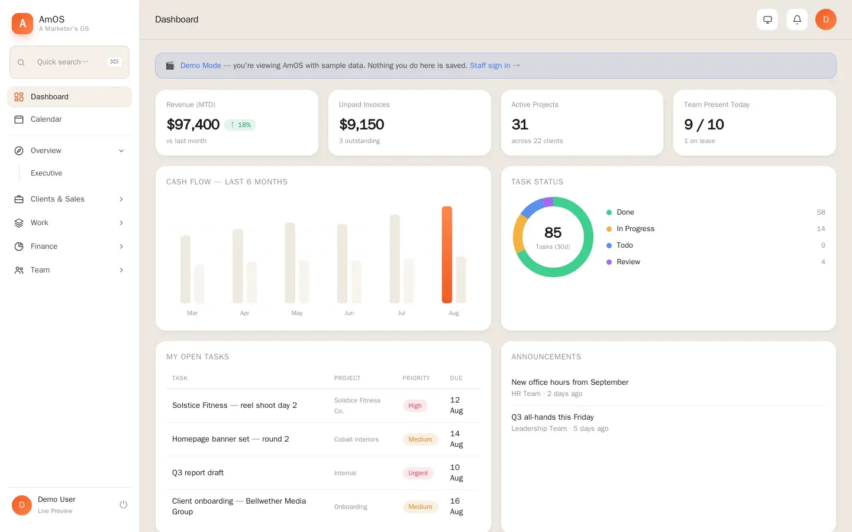Viewport: 852px width, 532px height.
Task: Click the monitor display icon in header
Action: 767,20
